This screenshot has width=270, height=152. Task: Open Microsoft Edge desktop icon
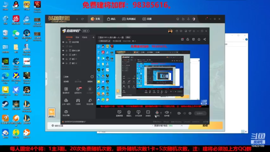[5, 78]
